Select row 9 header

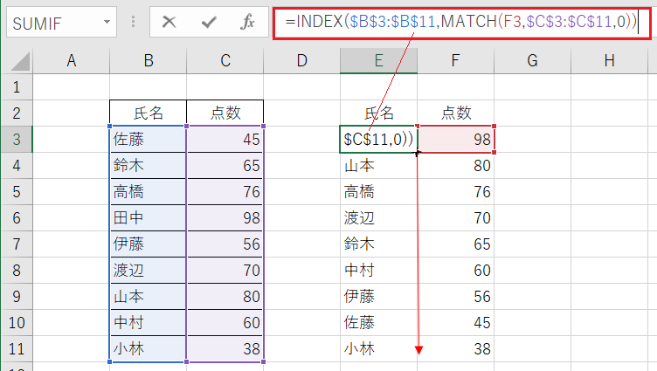[17, 297]
